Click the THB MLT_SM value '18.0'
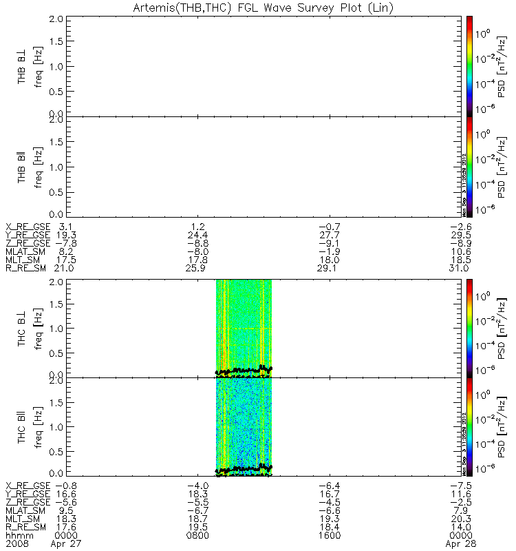Viewport: 516px width, 551px height. tap(330, 260)
